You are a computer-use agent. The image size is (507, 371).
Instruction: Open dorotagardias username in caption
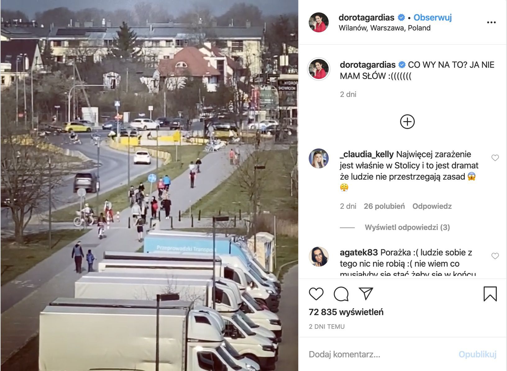(x=368, y=65)
